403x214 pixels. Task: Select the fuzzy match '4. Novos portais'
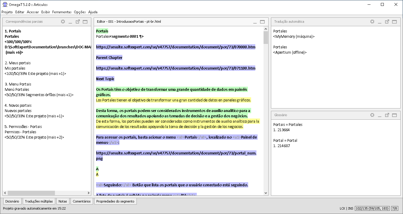point(18,105)
